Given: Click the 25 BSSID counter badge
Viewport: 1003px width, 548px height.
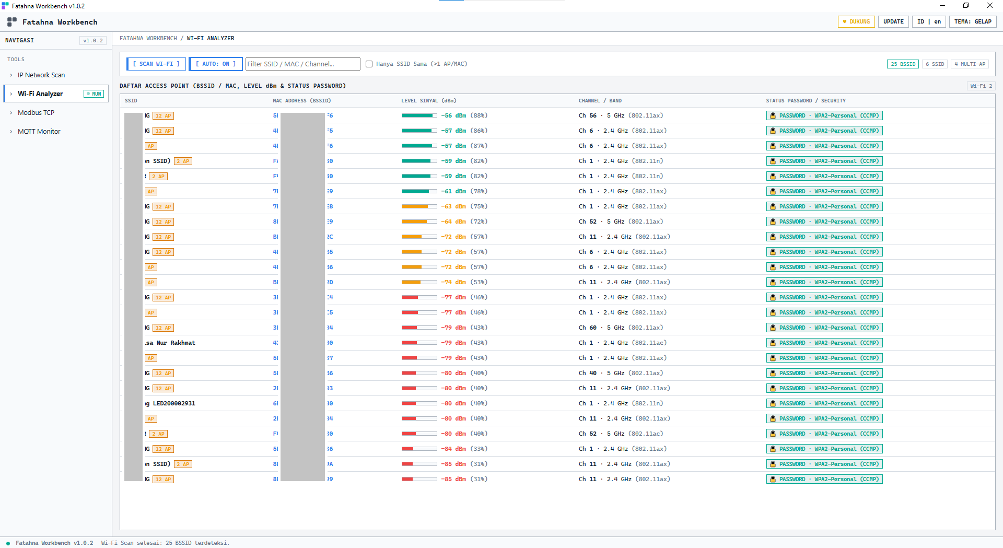Looking at the screenshot, I should point(903,64).
